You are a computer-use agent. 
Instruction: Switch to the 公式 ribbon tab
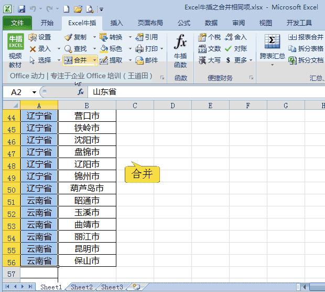click(x=184, y=23)
